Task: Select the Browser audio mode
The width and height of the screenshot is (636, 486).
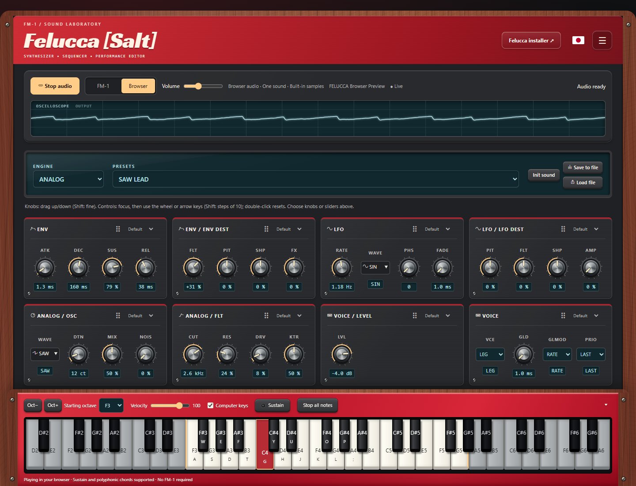Action: [138, 86]
